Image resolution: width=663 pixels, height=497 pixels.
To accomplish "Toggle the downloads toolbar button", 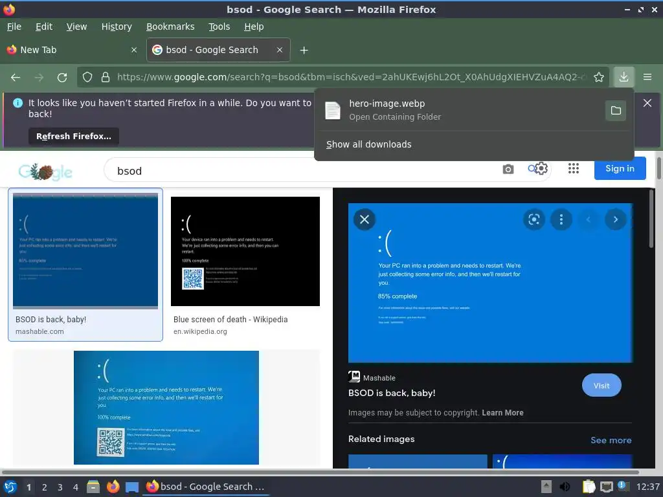I will click(624, 77).
